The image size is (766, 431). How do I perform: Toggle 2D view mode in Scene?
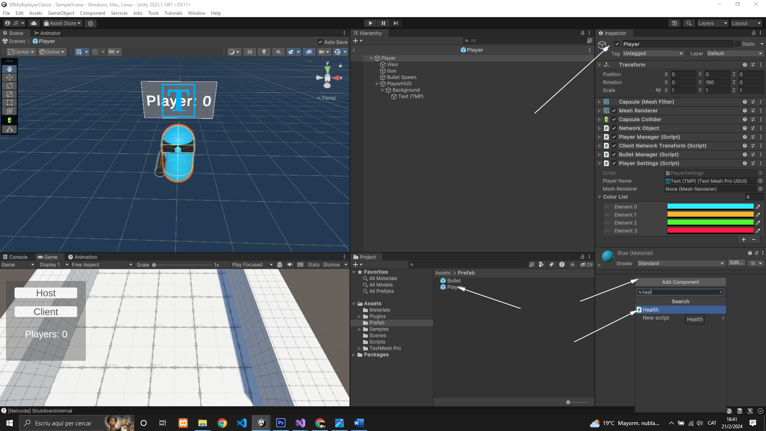tap(250, 52)
